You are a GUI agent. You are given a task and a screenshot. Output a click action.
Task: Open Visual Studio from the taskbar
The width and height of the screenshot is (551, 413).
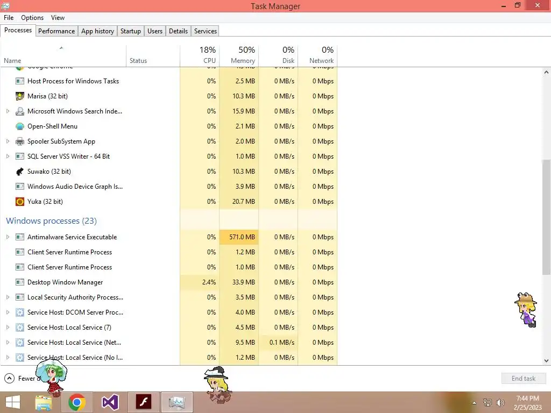click(110, 402)
